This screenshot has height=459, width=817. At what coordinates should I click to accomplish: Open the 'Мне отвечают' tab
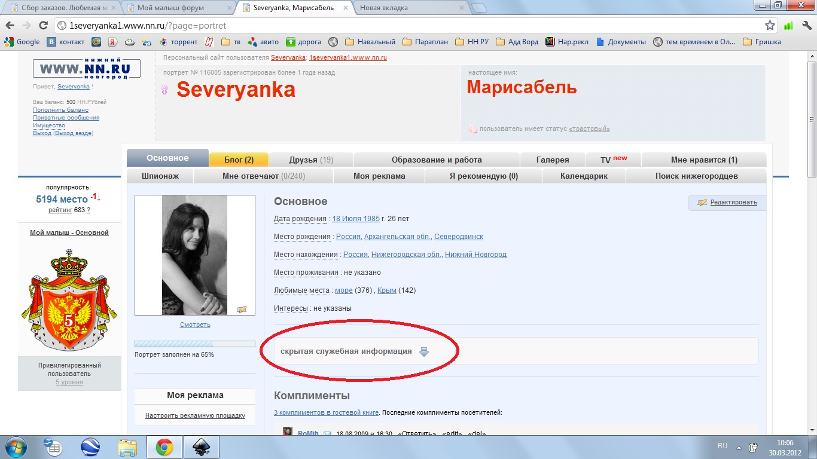click(263, 176)
